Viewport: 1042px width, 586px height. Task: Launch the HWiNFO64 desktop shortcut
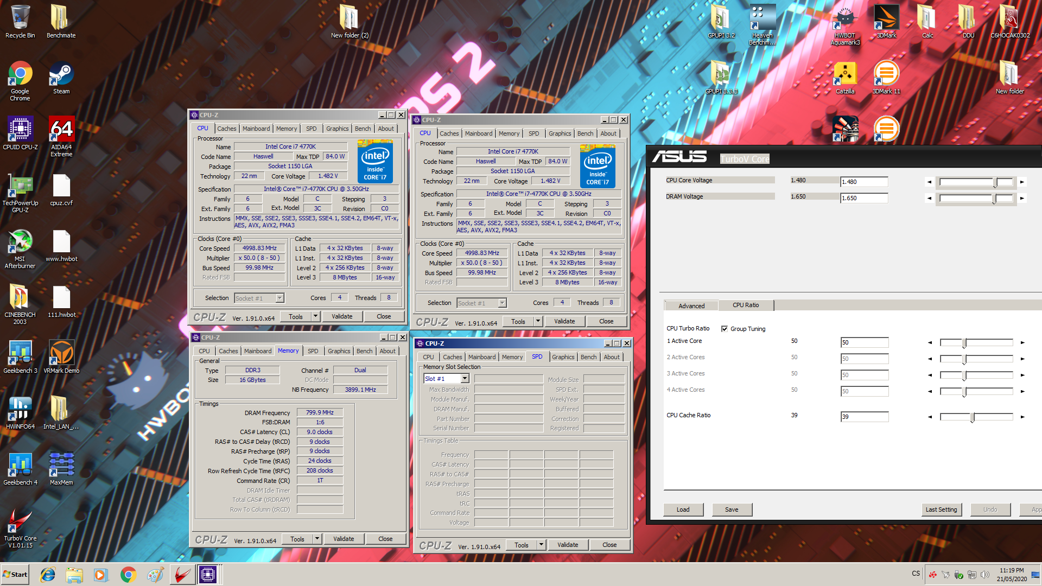[20, 412]
